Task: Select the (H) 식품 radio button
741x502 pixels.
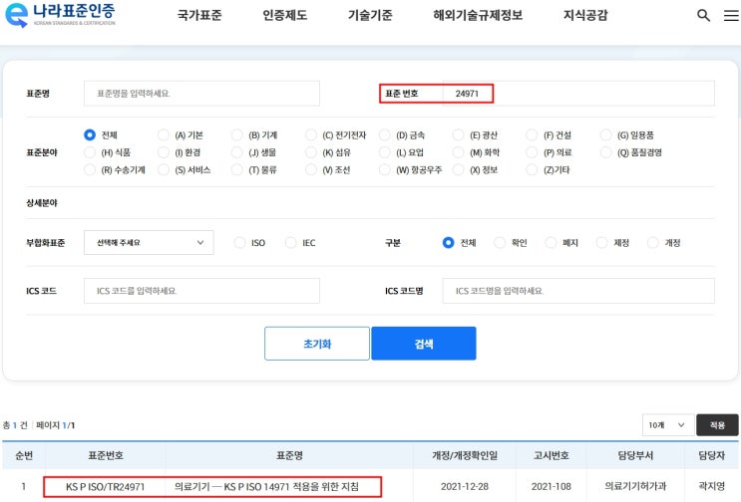Action: (90, 152)
